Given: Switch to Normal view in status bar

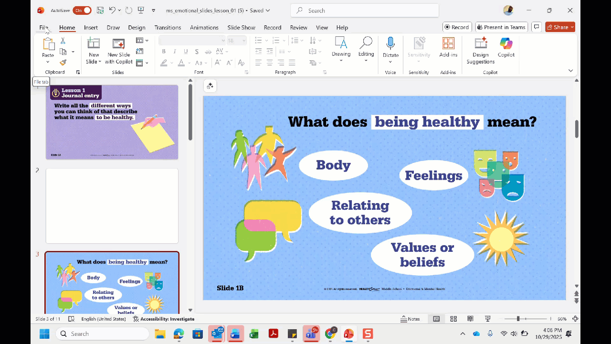Looking at the screenshot, I should click(436, 319).
